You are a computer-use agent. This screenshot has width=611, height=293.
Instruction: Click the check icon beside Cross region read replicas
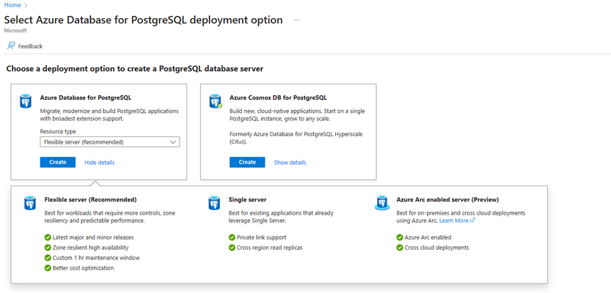(x=233, y=248)
